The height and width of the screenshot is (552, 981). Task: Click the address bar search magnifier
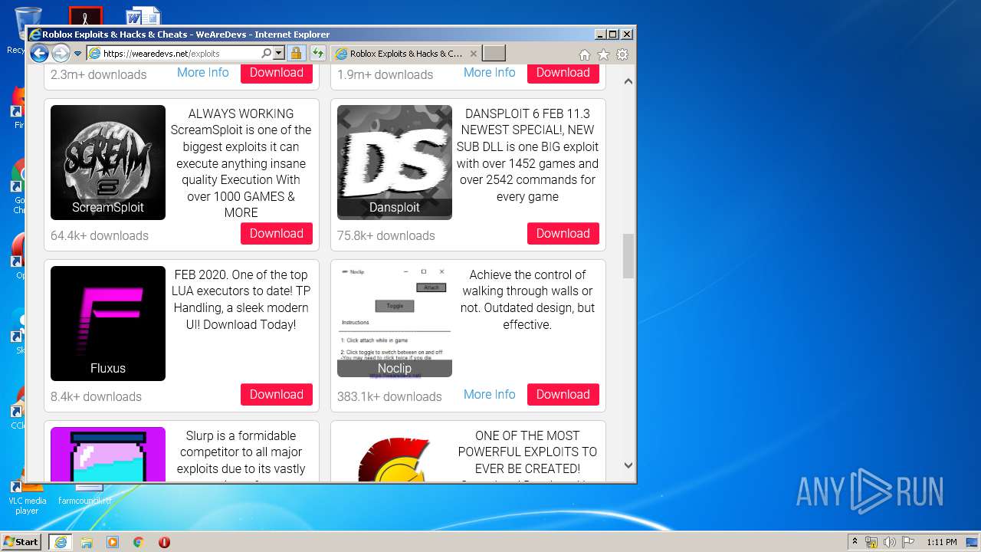click(266, 54)
